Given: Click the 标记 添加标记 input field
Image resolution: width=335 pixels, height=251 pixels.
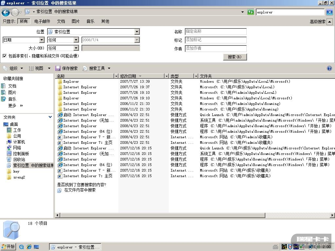Looking at the screenshot, I should (x=216, y=40).
